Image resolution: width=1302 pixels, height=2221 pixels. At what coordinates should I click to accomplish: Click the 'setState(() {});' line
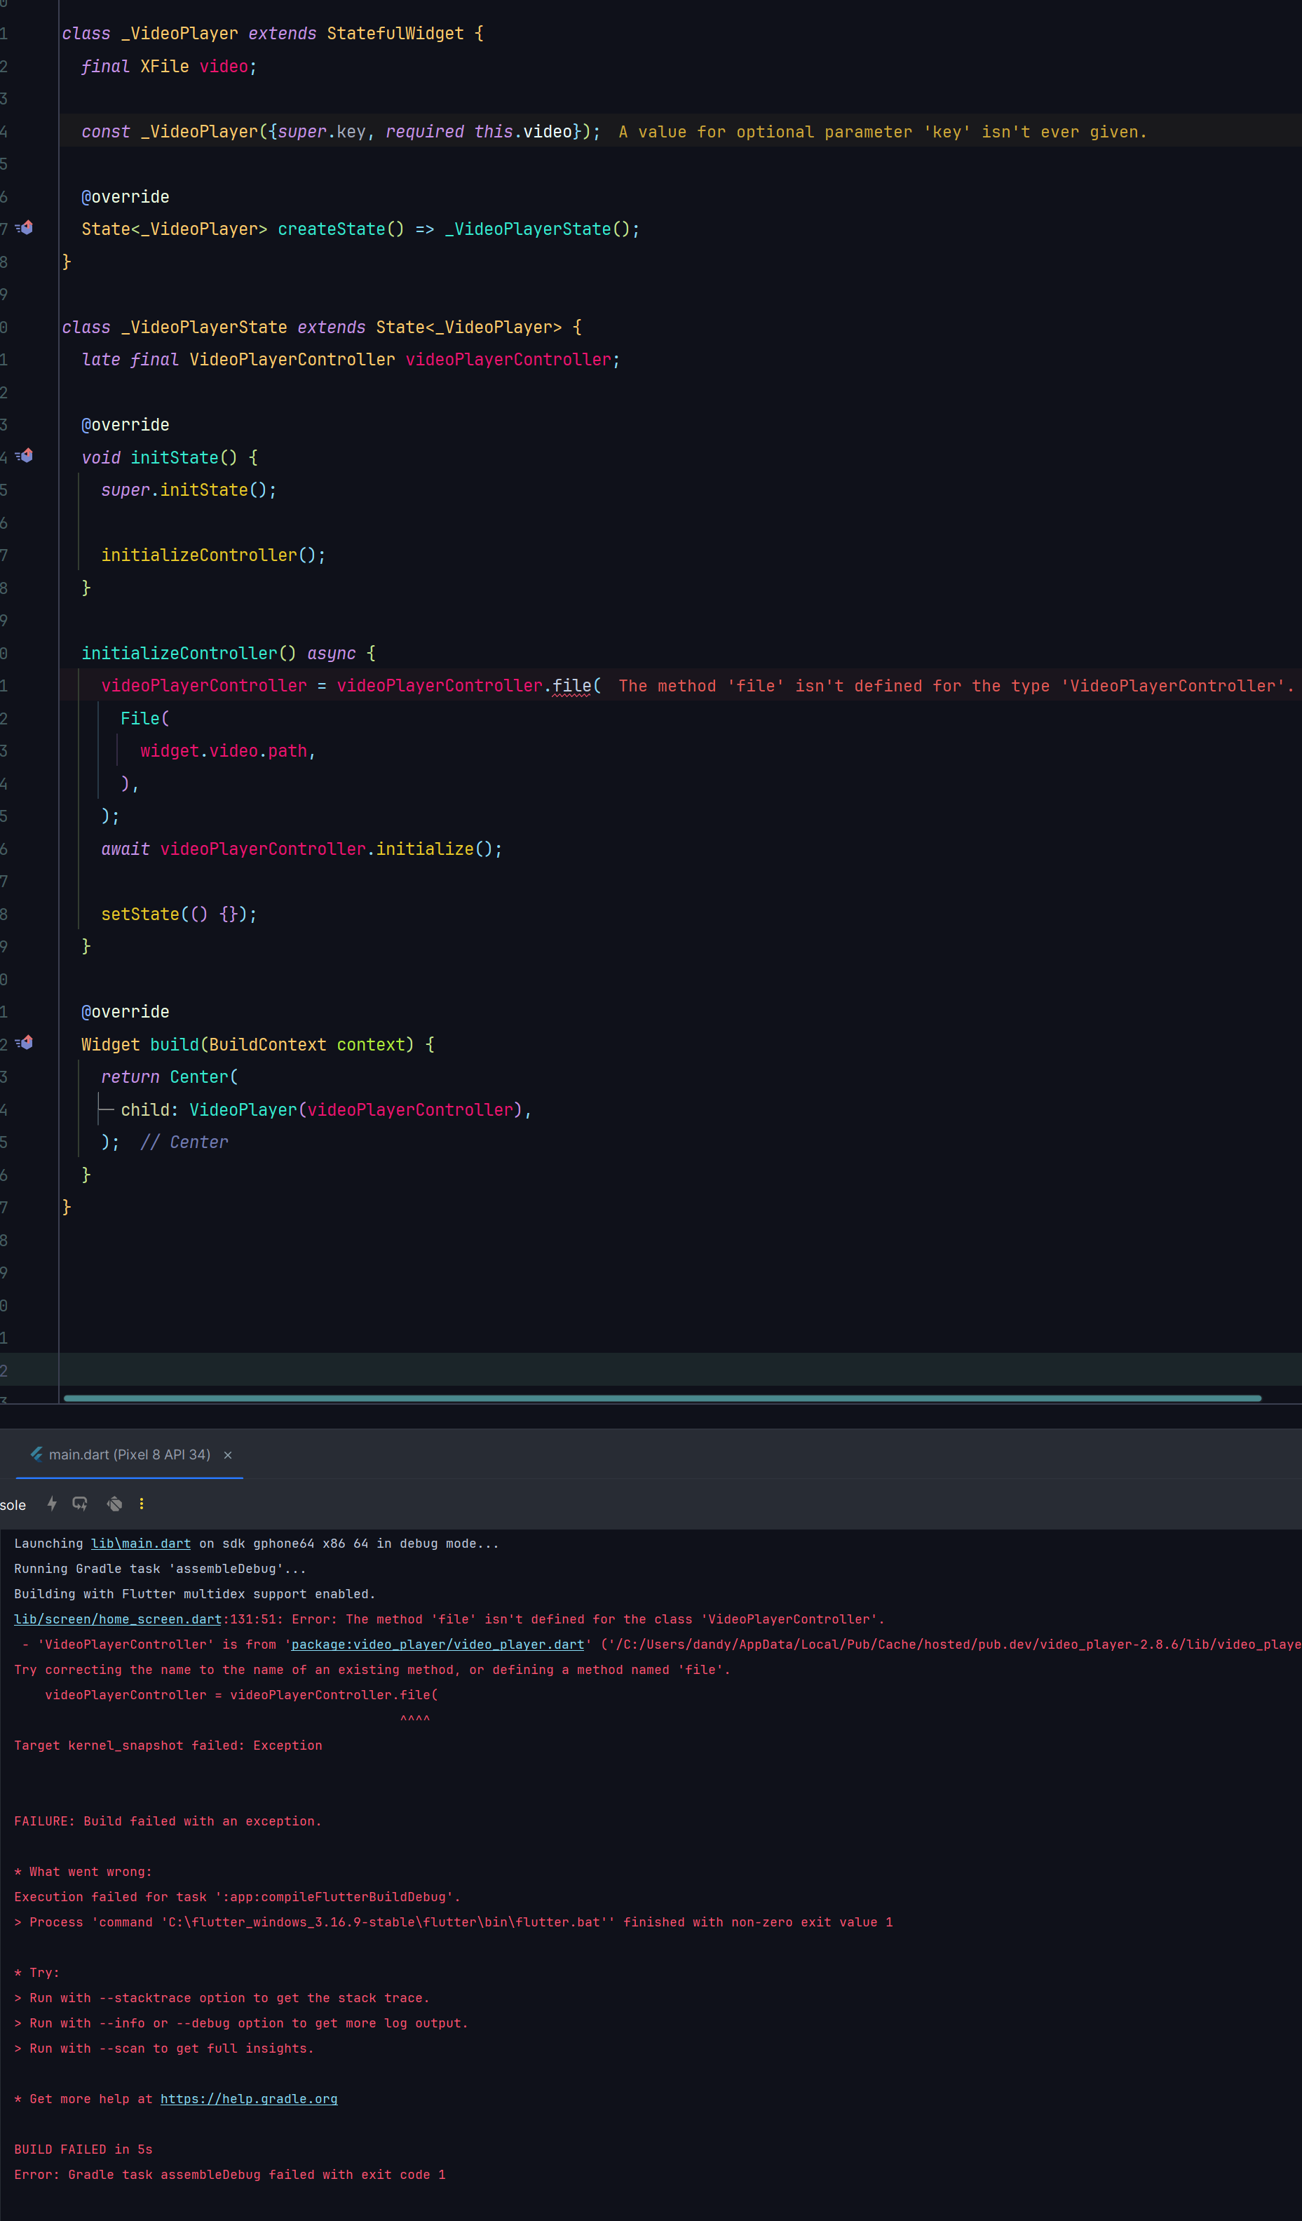[x=179, y=914]
